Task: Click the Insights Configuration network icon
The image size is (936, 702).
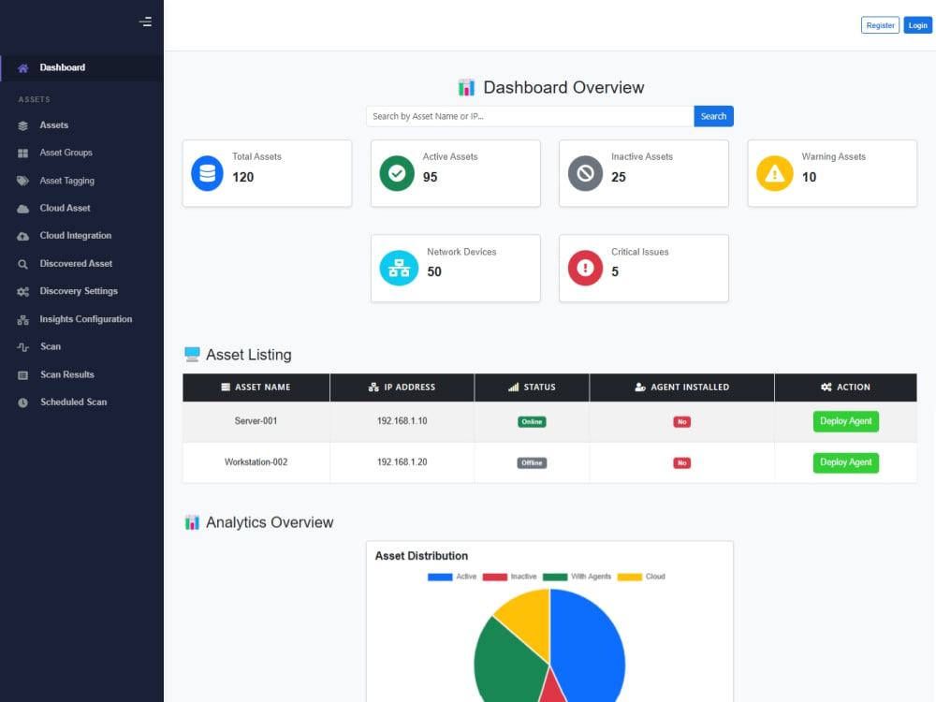Action: (x=22, y=320)
